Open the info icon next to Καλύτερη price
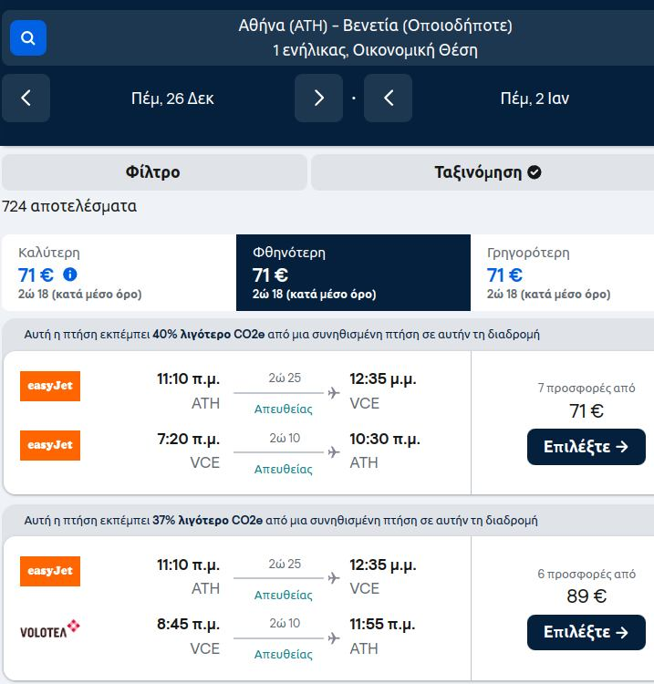Viewport: 654px width, 684px height. pos(70,275)
